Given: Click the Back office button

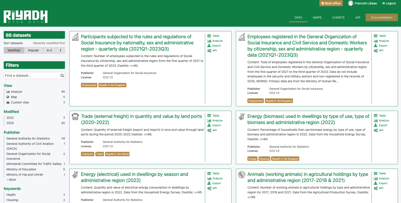Looking at the screenshot, I should click(331, 3).
